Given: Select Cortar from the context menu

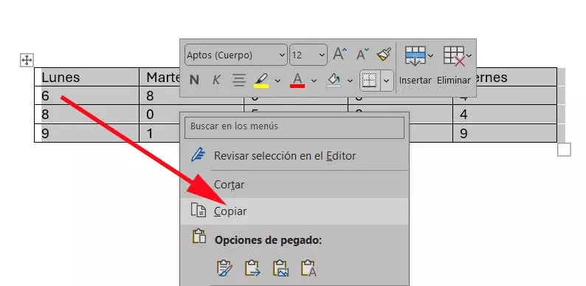Looking at the screenshot, I should coord(294,185).
